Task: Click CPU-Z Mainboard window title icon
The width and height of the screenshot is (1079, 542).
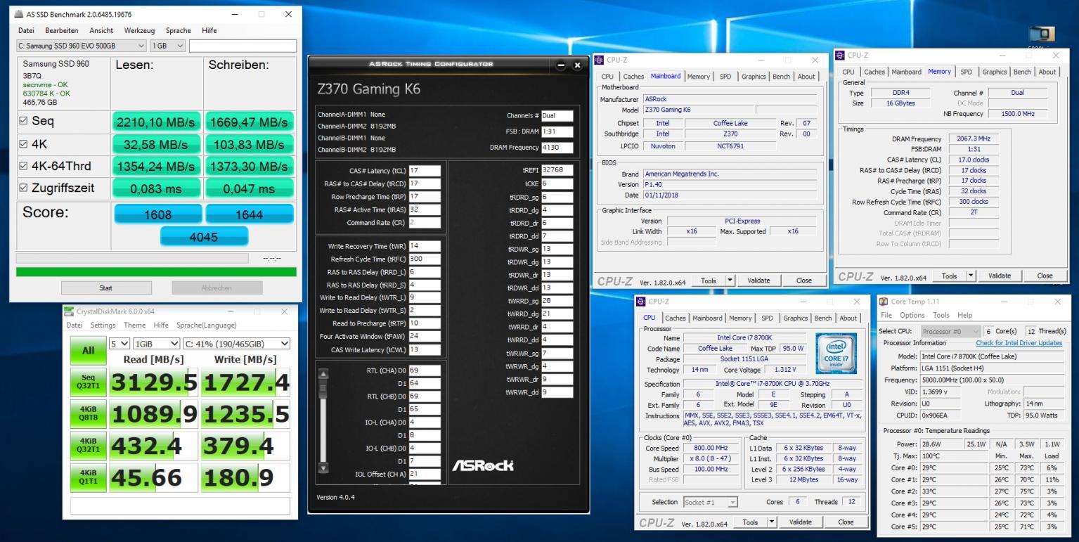Action: pos(600,60)
